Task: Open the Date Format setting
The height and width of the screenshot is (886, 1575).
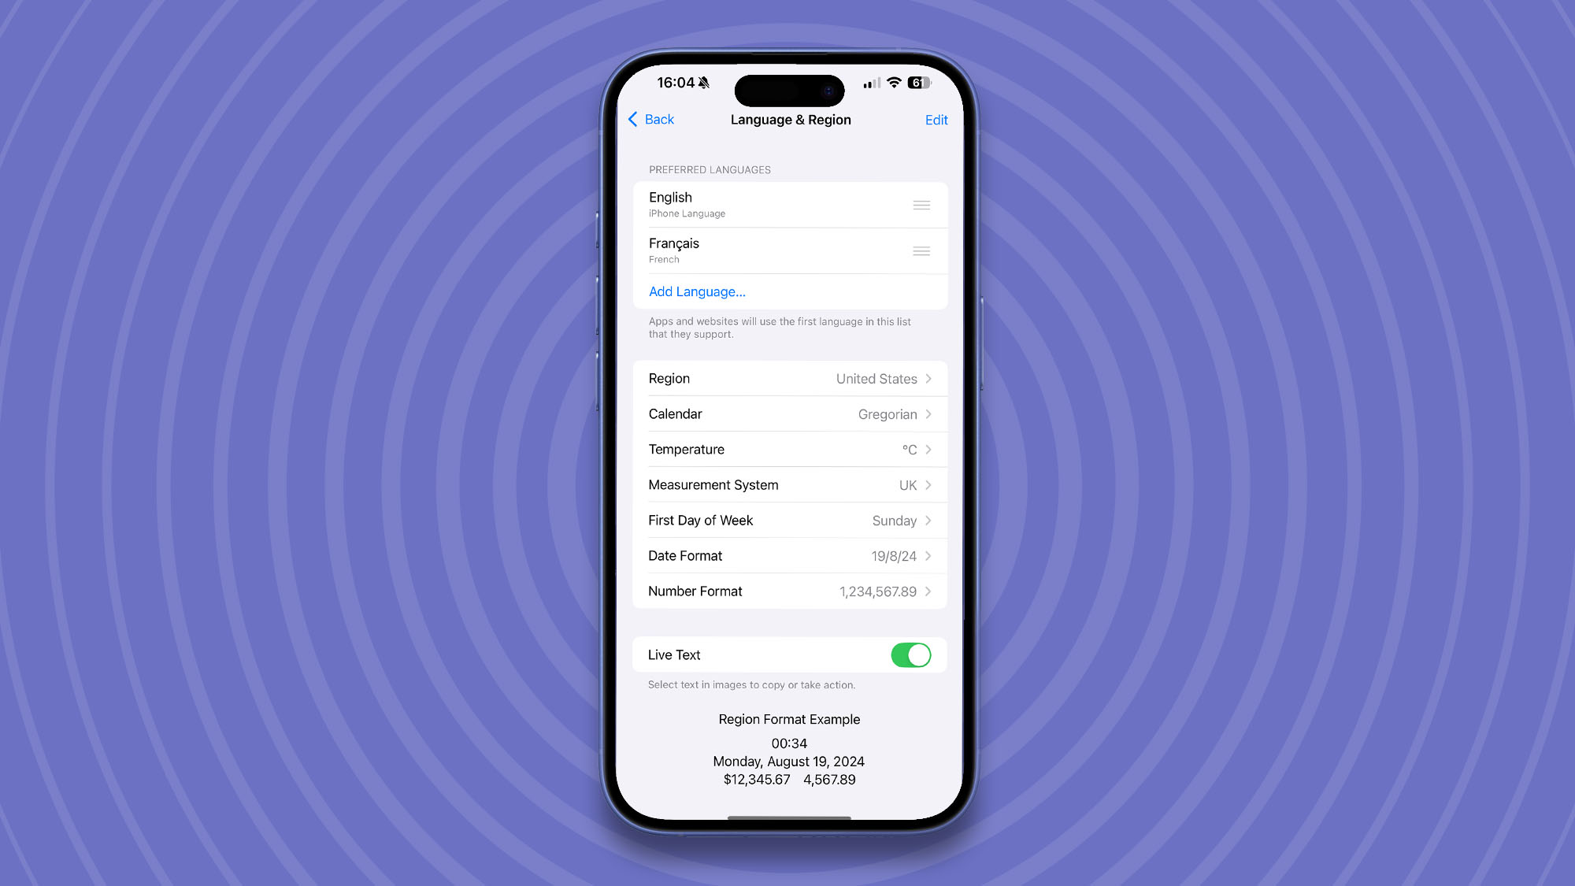Action: [788, 555]
